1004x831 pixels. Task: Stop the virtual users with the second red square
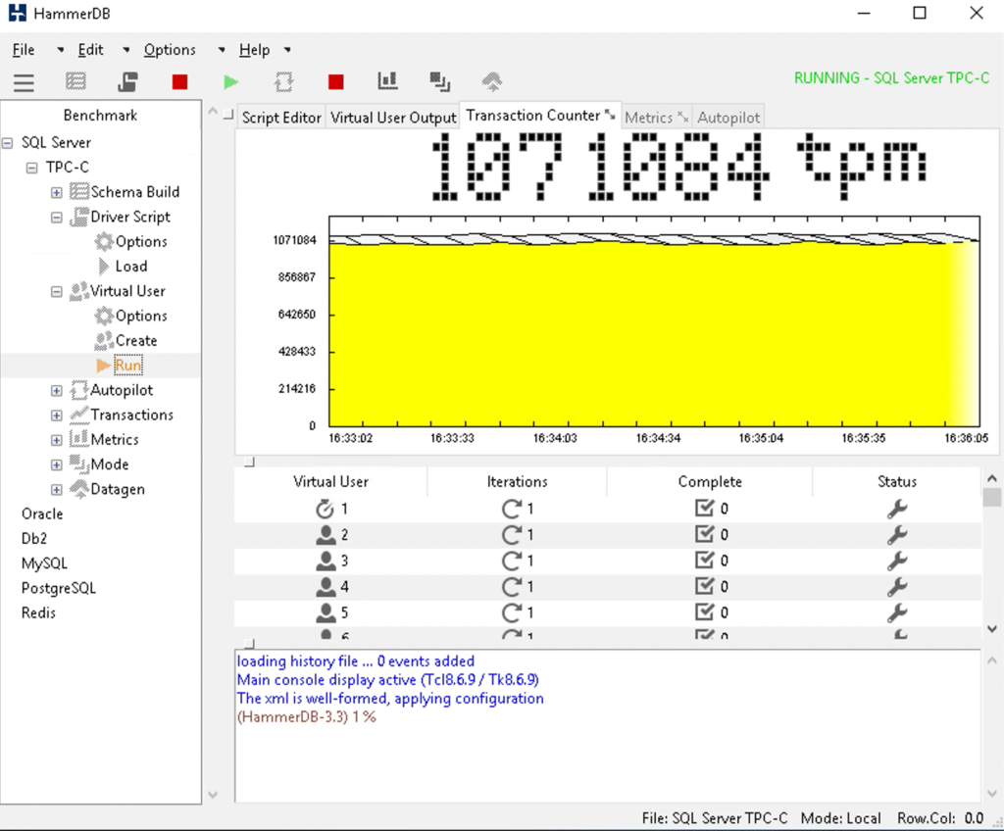coord(335,82)
